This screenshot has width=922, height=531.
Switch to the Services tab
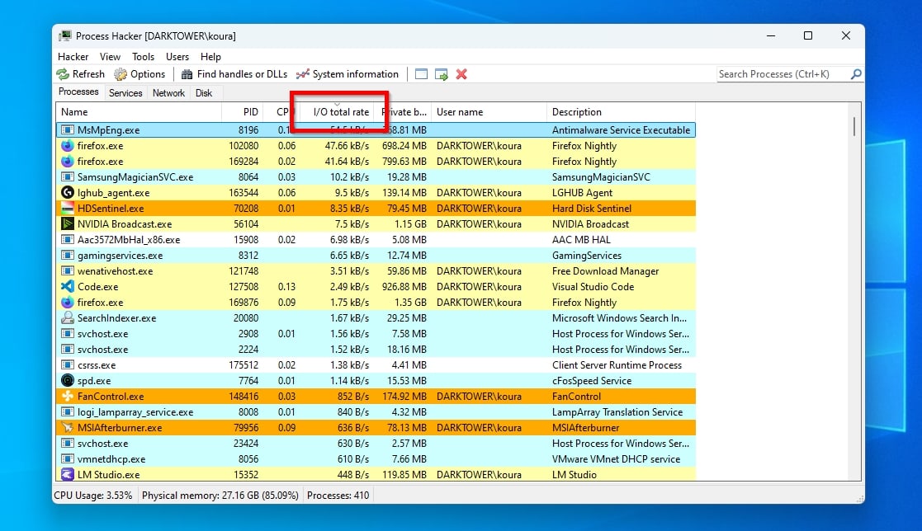125,93
